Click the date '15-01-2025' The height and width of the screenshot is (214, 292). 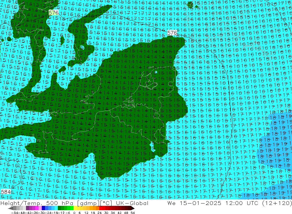tap(200, 203)
